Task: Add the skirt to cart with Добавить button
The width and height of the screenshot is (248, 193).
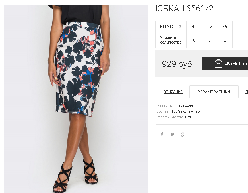Action: (225, 63)
